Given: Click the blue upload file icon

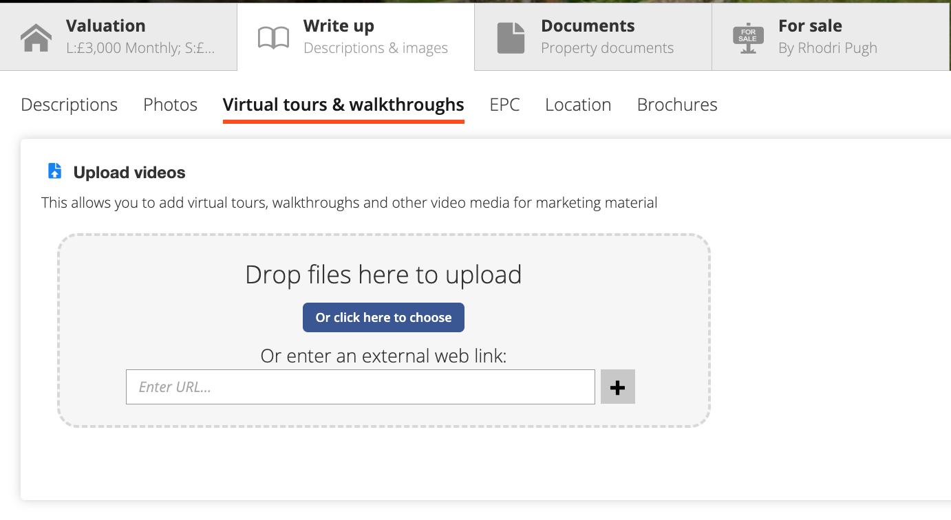Looking at the screenshot, I should tap(55, 171).
